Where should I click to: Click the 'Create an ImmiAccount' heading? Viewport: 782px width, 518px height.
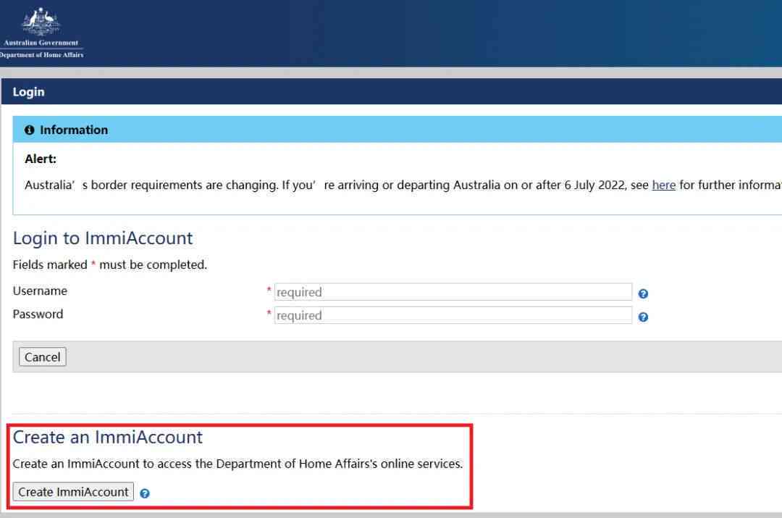(x=108, y=437)
